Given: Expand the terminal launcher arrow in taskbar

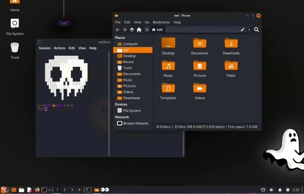Looking at the screenshot, I should pyautogui.click(x=50, y=190).
